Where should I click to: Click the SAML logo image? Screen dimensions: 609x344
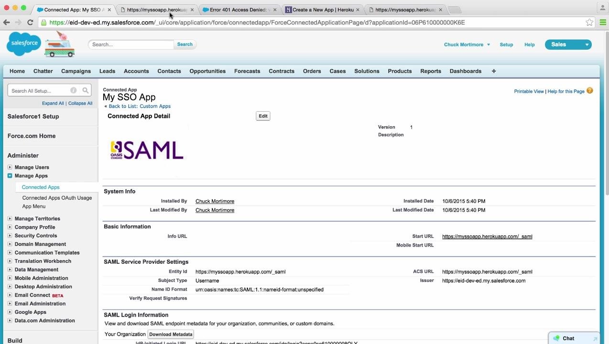click(x=147, y=150)
